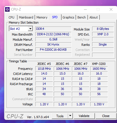
Task: Click the JEDEC #5 voltage 1.20 V cell
Action: pyautogui.click(x=44, y=104)
